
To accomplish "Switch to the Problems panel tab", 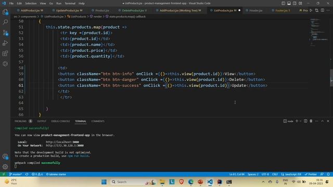I will (x=21, y=121).
